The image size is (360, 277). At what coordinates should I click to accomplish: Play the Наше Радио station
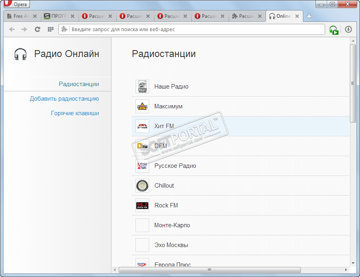[241, 87]
